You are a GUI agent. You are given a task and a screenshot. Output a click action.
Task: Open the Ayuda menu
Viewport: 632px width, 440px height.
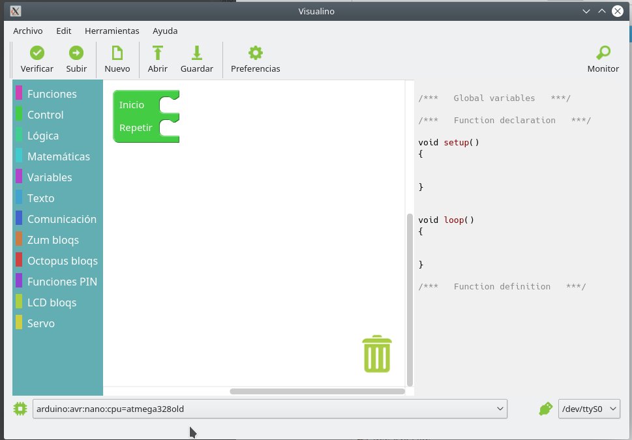tap(164, 31)
